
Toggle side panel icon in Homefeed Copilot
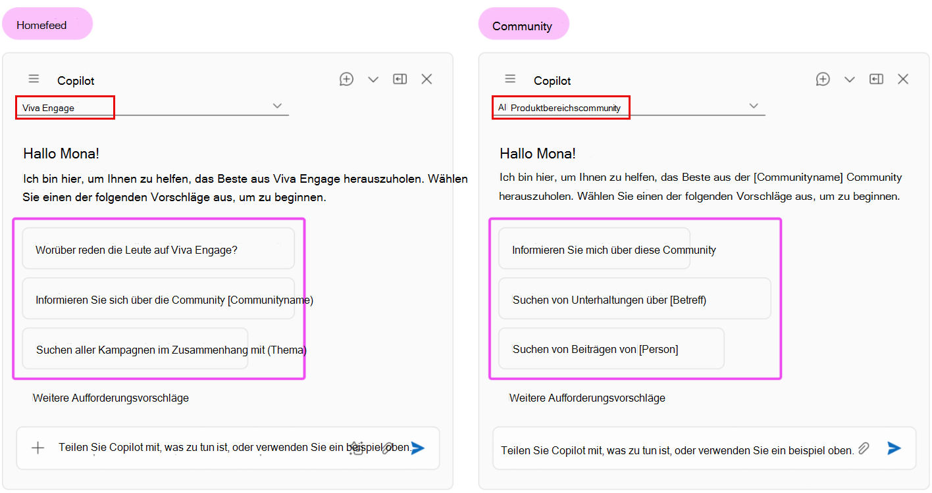pyautogui.click(x=400, y=79)
